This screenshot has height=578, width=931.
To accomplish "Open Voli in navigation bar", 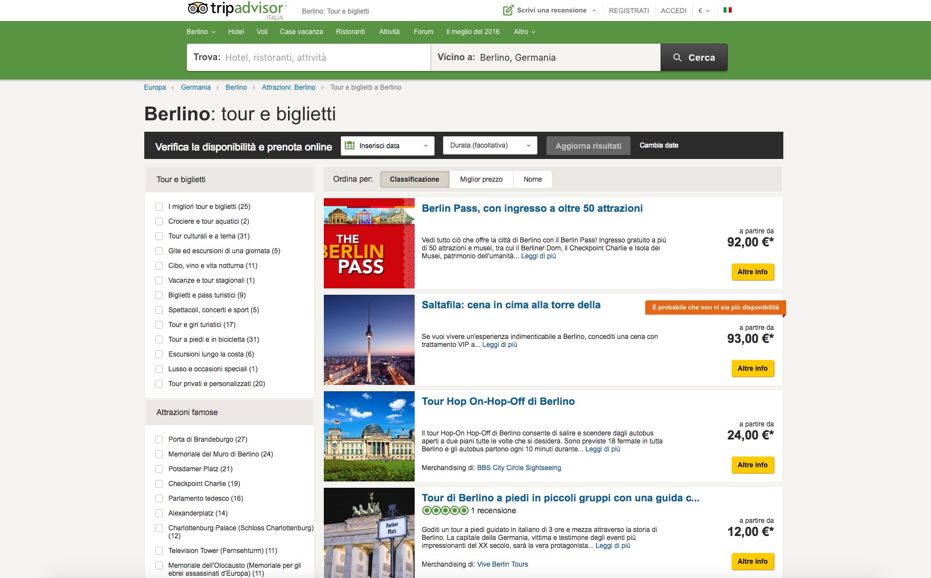I will point(262,32).
